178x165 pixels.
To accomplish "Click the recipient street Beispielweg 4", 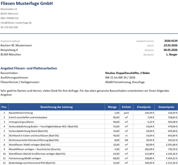I will click(9, 50).
